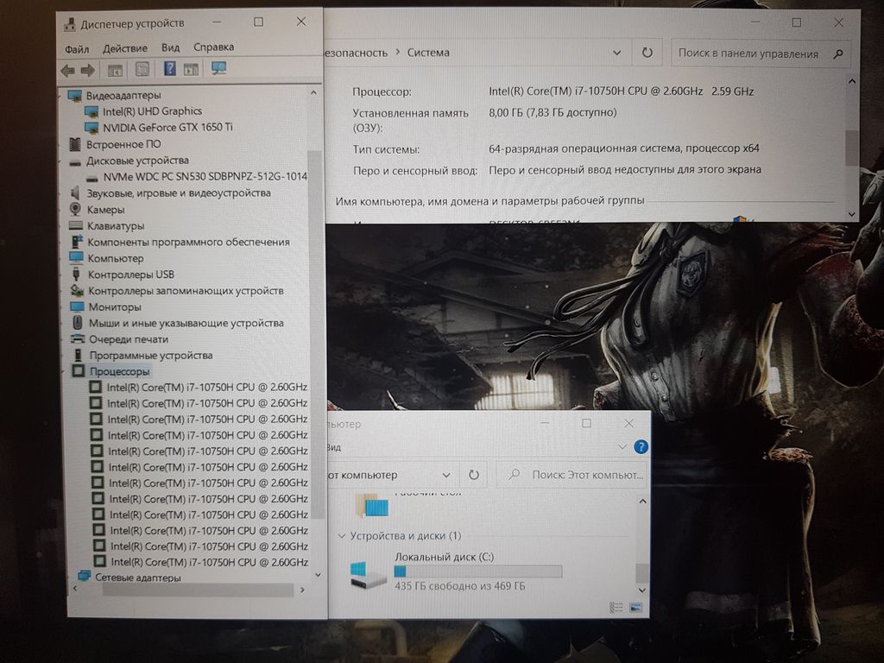The height and width of the screenshot is (663, 884).
Task: Switch Explorer to details view icon
Action: tap(616, 607)
